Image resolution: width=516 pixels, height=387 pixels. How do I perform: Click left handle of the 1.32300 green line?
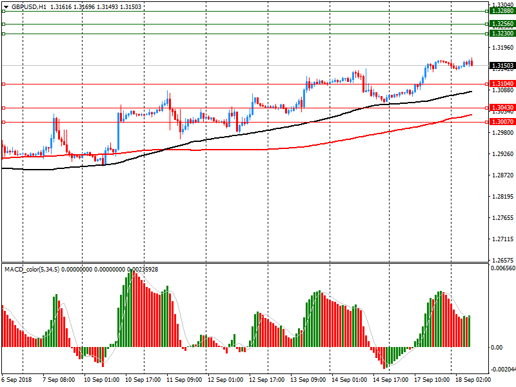[4, 34]
